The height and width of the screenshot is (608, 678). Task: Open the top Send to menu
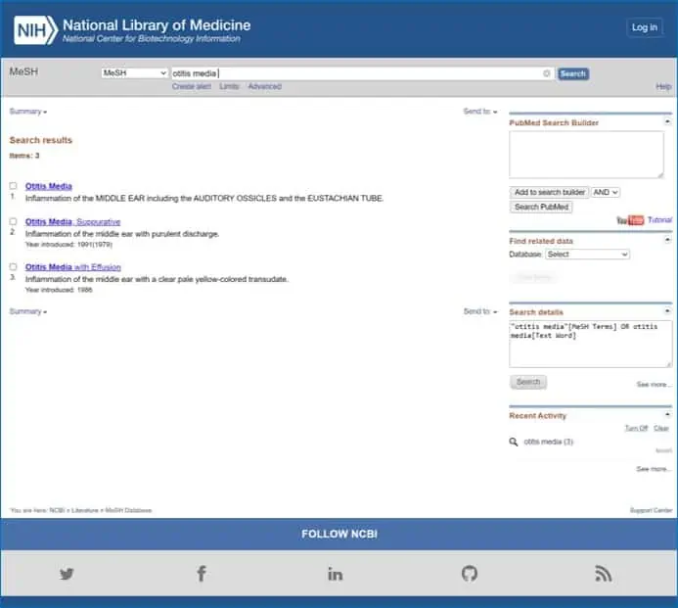[480, 112]
